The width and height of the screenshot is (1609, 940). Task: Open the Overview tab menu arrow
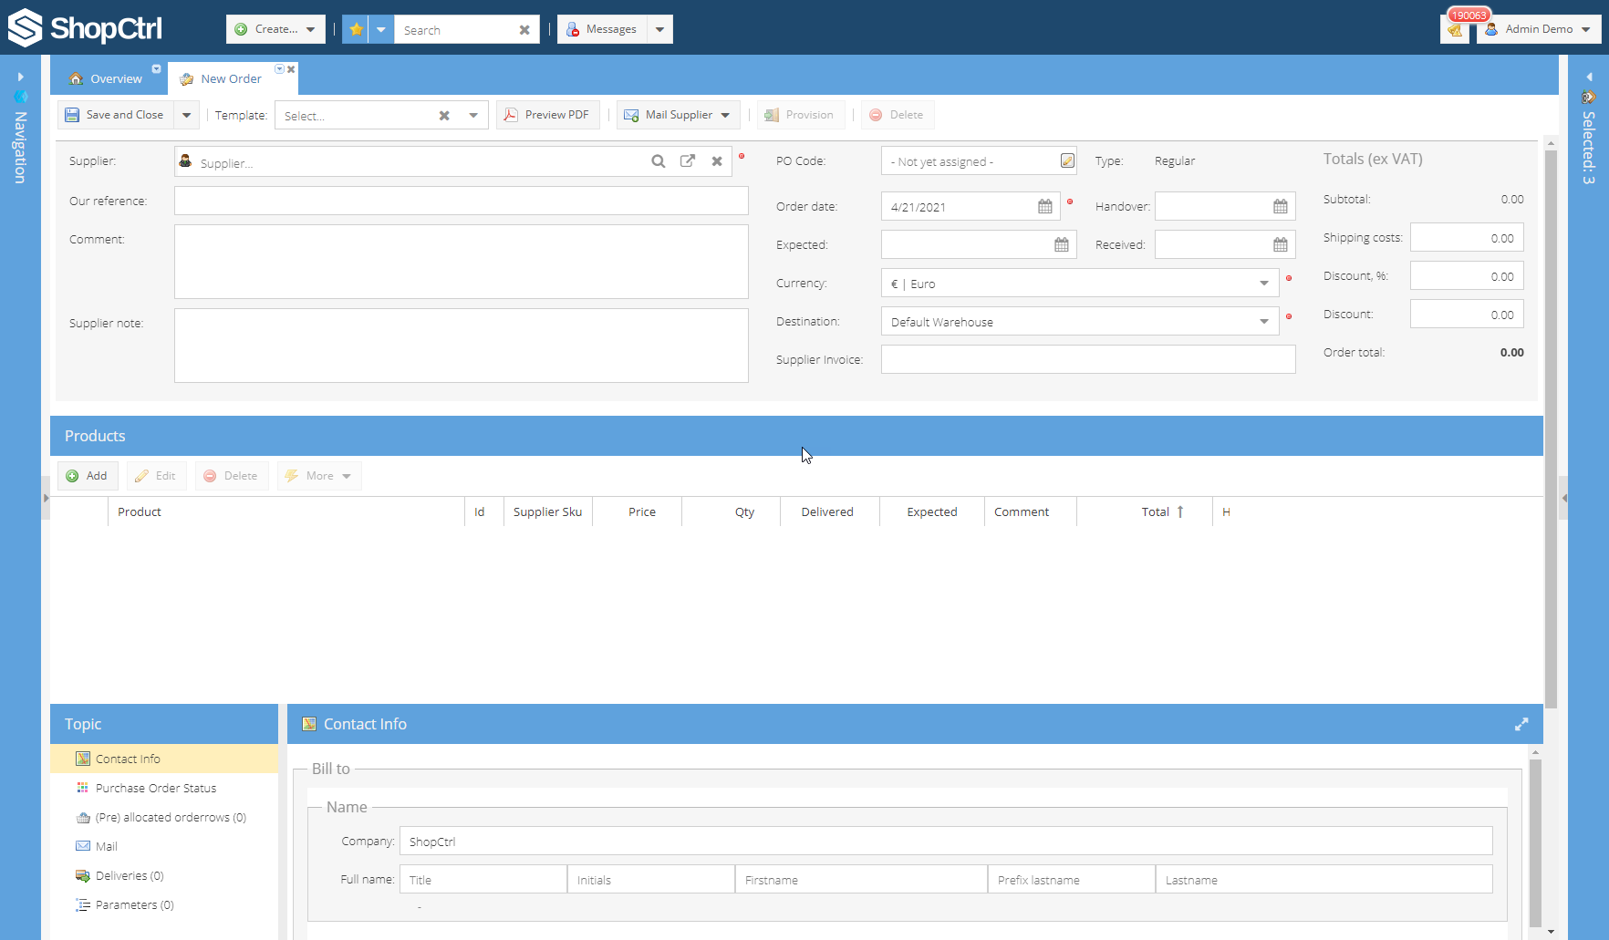click(x=156, y=69)
